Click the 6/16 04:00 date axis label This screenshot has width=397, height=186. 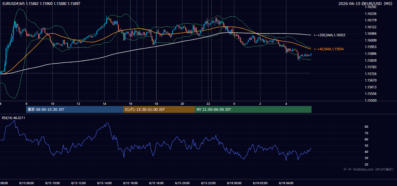coord(286,183)
